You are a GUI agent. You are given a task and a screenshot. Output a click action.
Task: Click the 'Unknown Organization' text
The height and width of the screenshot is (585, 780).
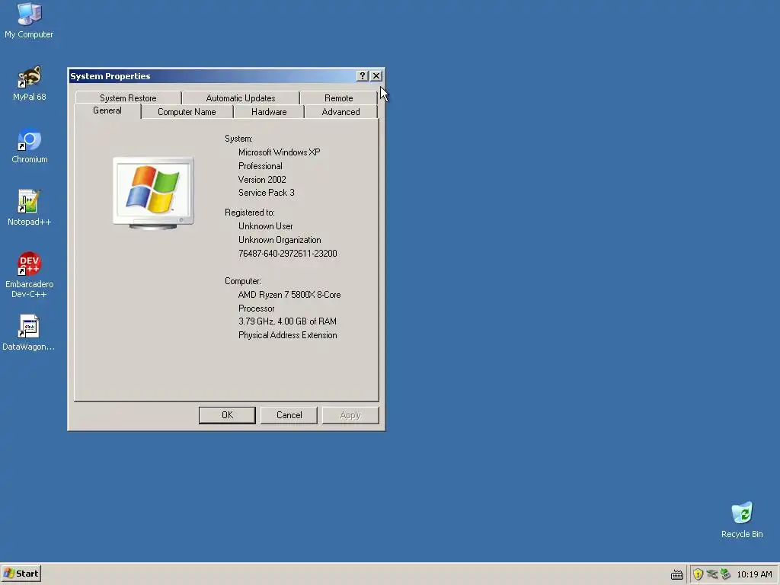(x=280, y=240)
